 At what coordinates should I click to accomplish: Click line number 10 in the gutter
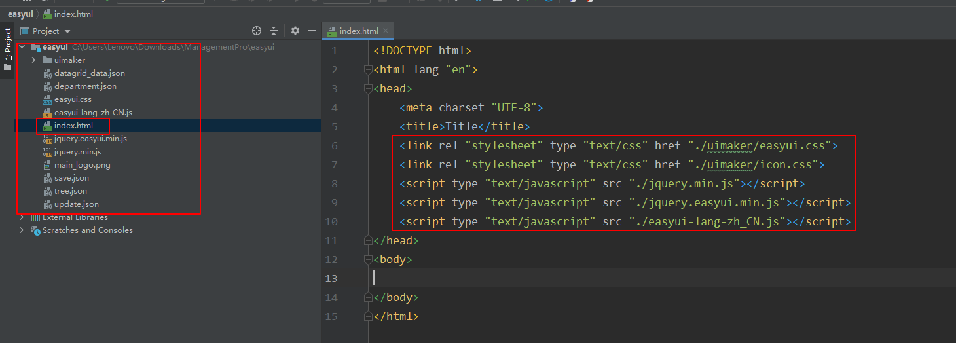point(331,221)
